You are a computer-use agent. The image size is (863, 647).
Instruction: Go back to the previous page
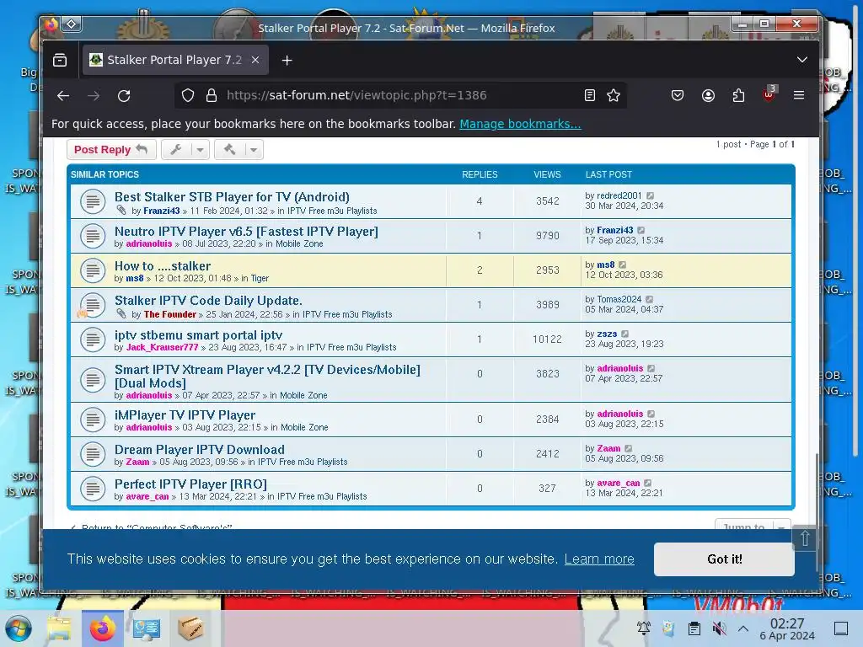coord(63,96)
